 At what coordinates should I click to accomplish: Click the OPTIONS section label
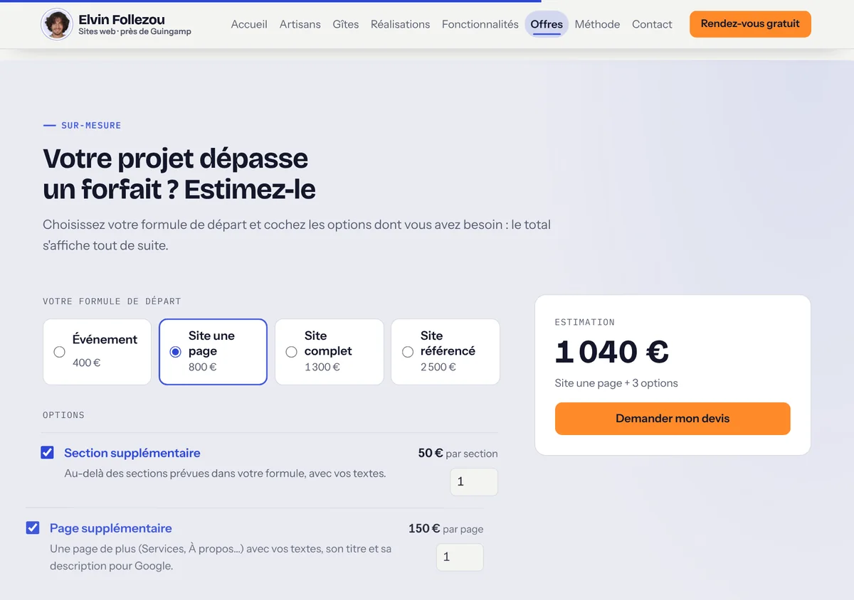[63, 415]
